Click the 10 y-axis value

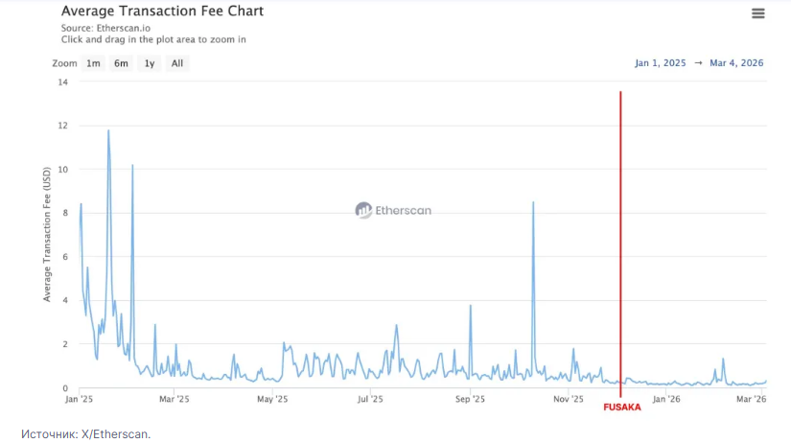point(62,170)
